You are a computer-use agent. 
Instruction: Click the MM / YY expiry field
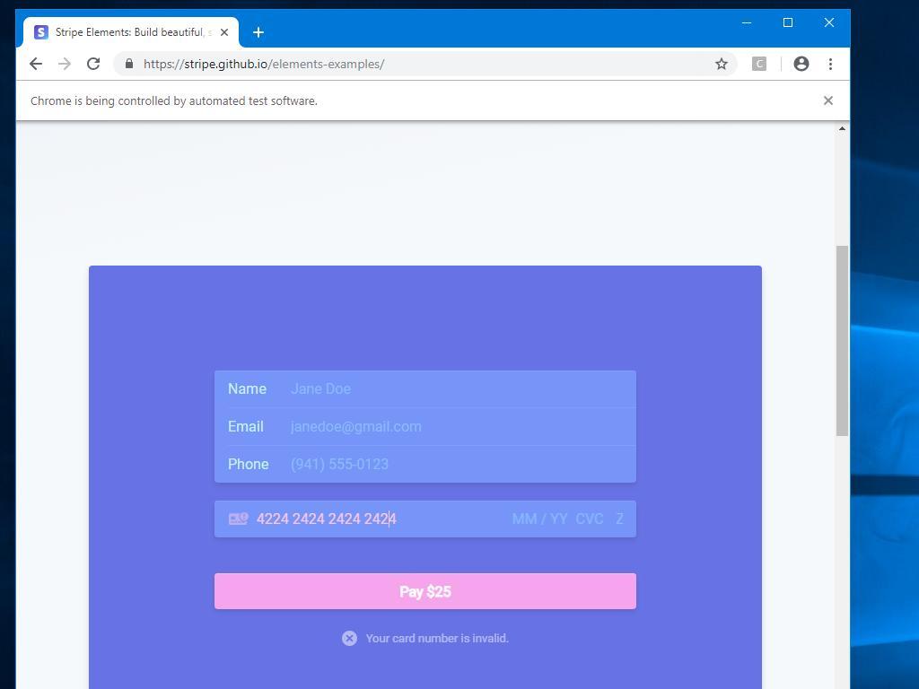click(x=539, y=519)
